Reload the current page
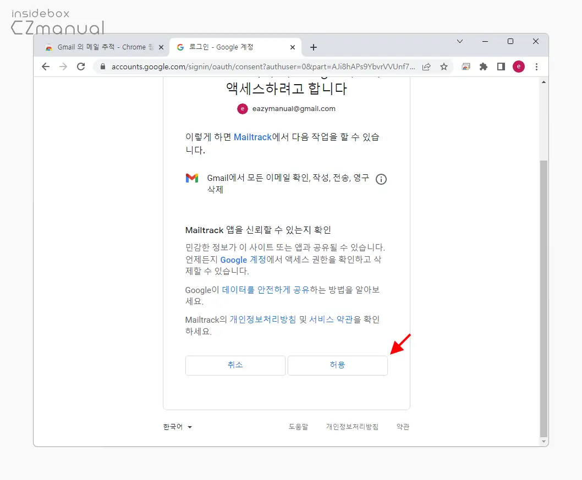This screenshot has width=582, height=480. [x=81, y=67]
